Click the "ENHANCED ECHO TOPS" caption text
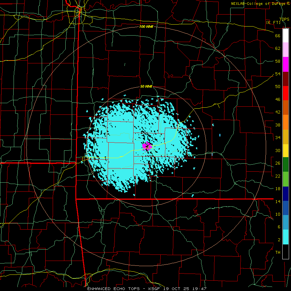291x291 pixels. [x=113, y=289]
